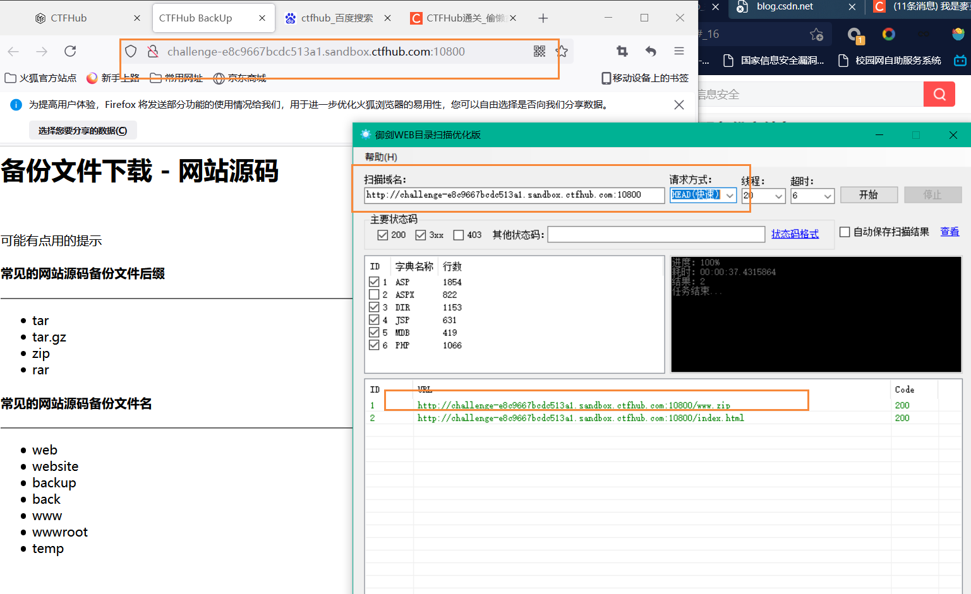The width and height of the screenshot is (971, 594).
Task: Open 京东商城 bookmark
Action: click(239, 78)
